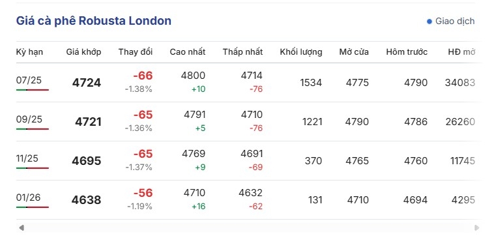494x247 pixels.
Task: Click the right scroll arrow icon
Action: coord(476,227)
